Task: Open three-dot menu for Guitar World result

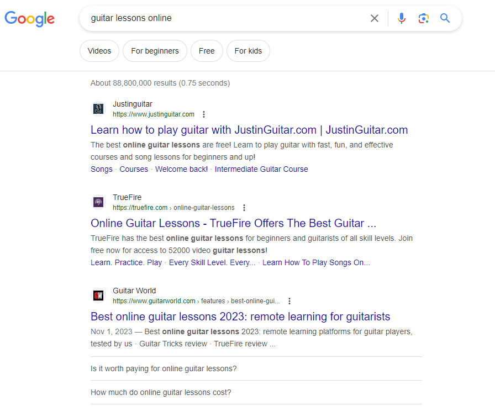Action: coord(289,301)
